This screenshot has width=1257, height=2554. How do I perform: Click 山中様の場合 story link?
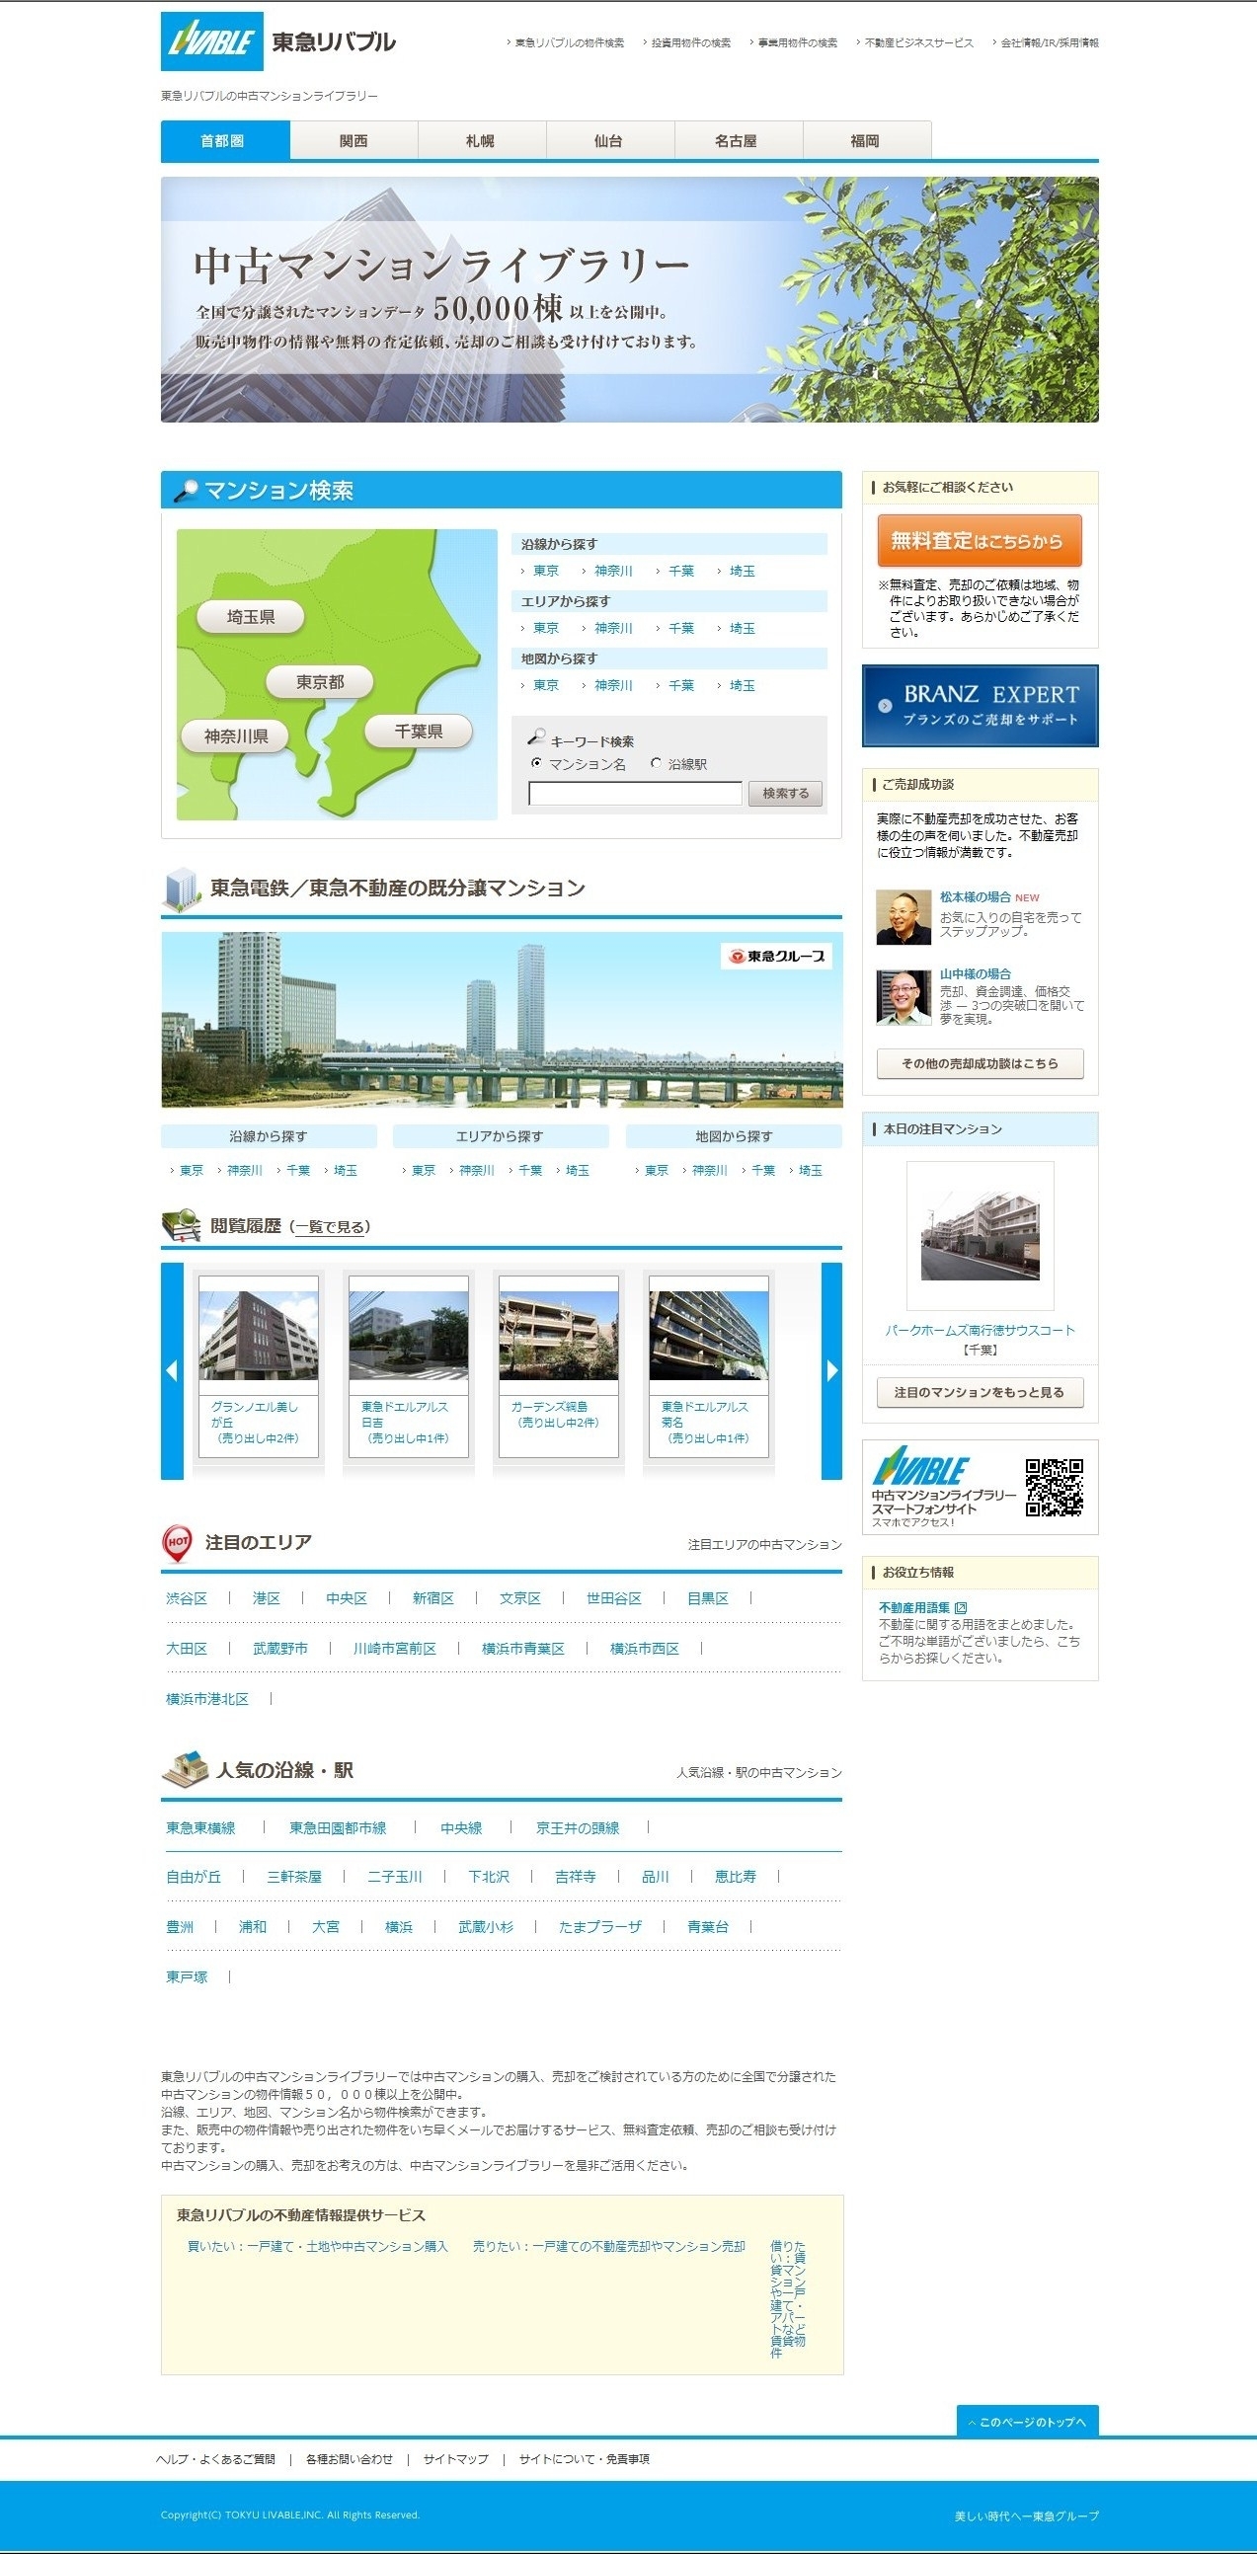(976, 974)
